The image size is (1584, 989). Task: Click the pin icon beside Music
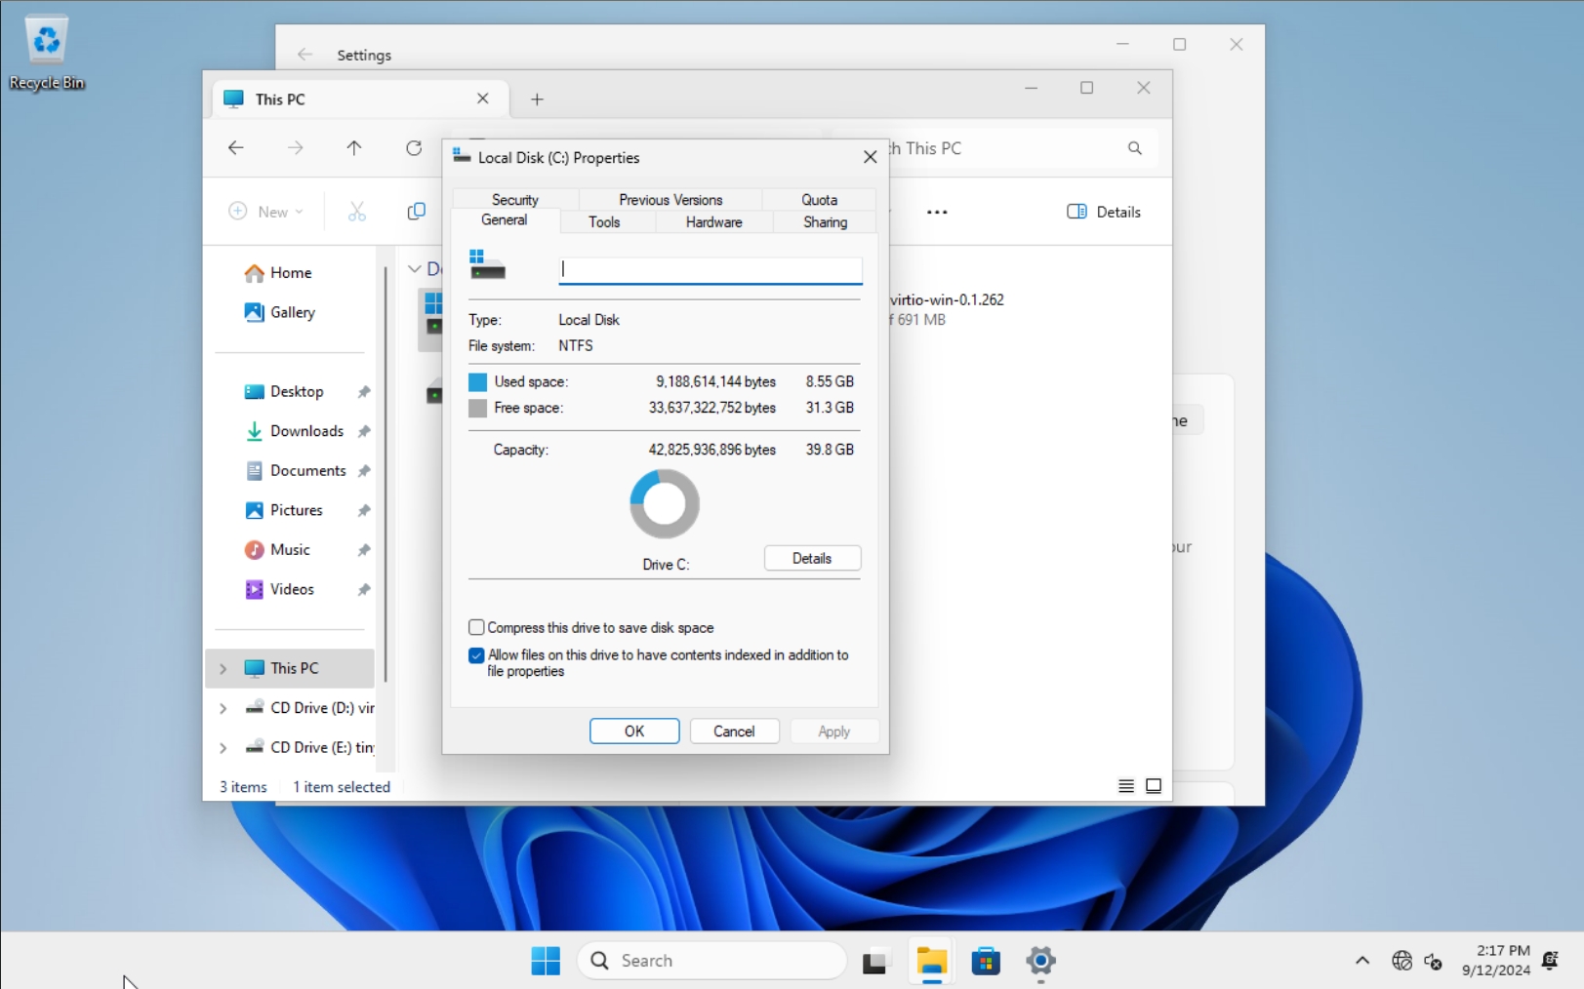[364, 550]
